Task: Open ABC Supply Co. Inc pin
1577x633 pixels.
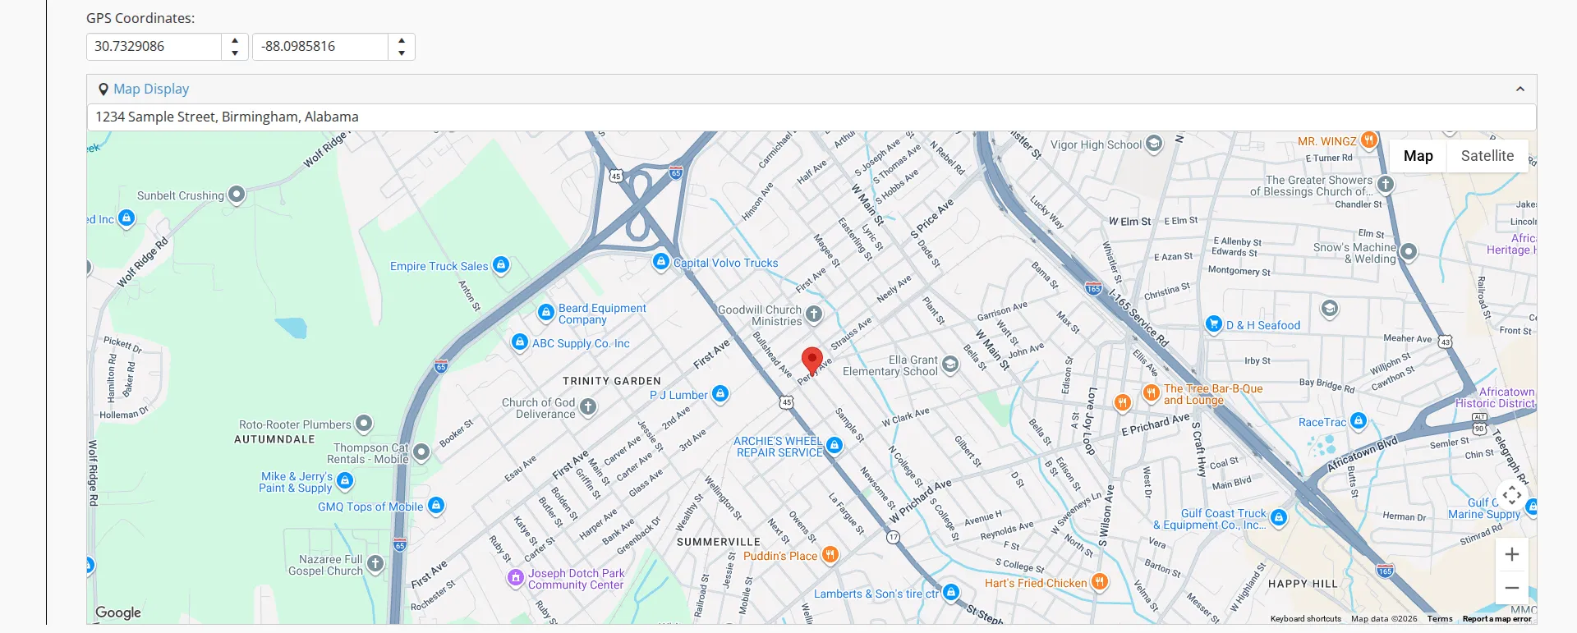Action: click(x=520, y=342)
